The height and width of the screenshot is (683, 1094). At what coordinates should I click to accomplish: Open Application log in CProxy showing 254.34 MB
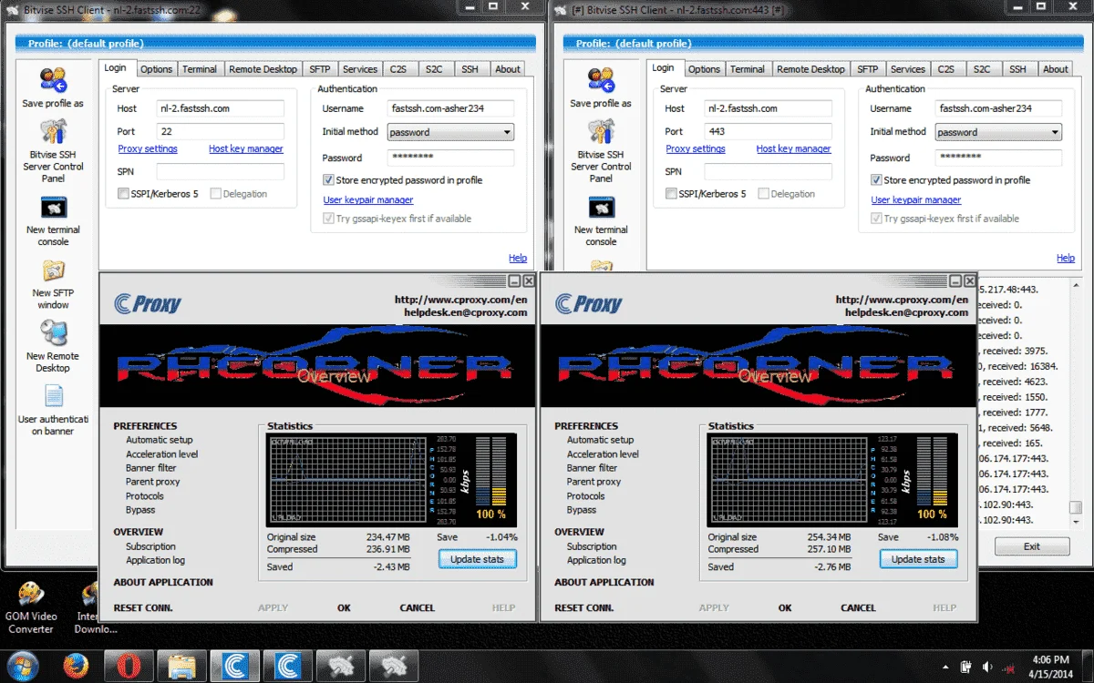tap(596, 560)
